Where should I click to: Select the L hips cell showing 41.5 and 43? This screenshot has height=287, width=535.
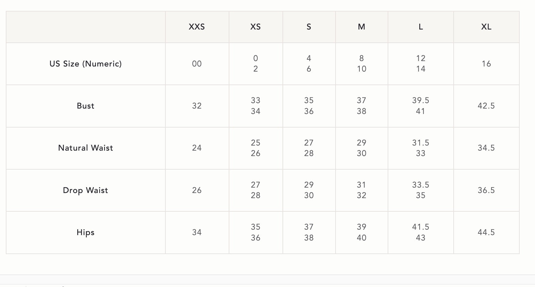pos(421,232)
